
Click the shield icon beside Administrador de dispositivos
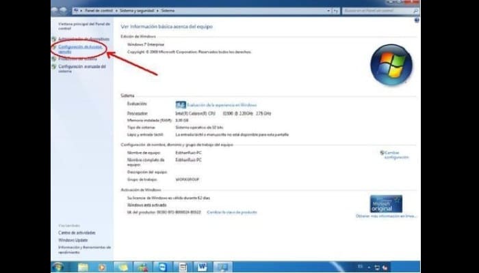54,39
